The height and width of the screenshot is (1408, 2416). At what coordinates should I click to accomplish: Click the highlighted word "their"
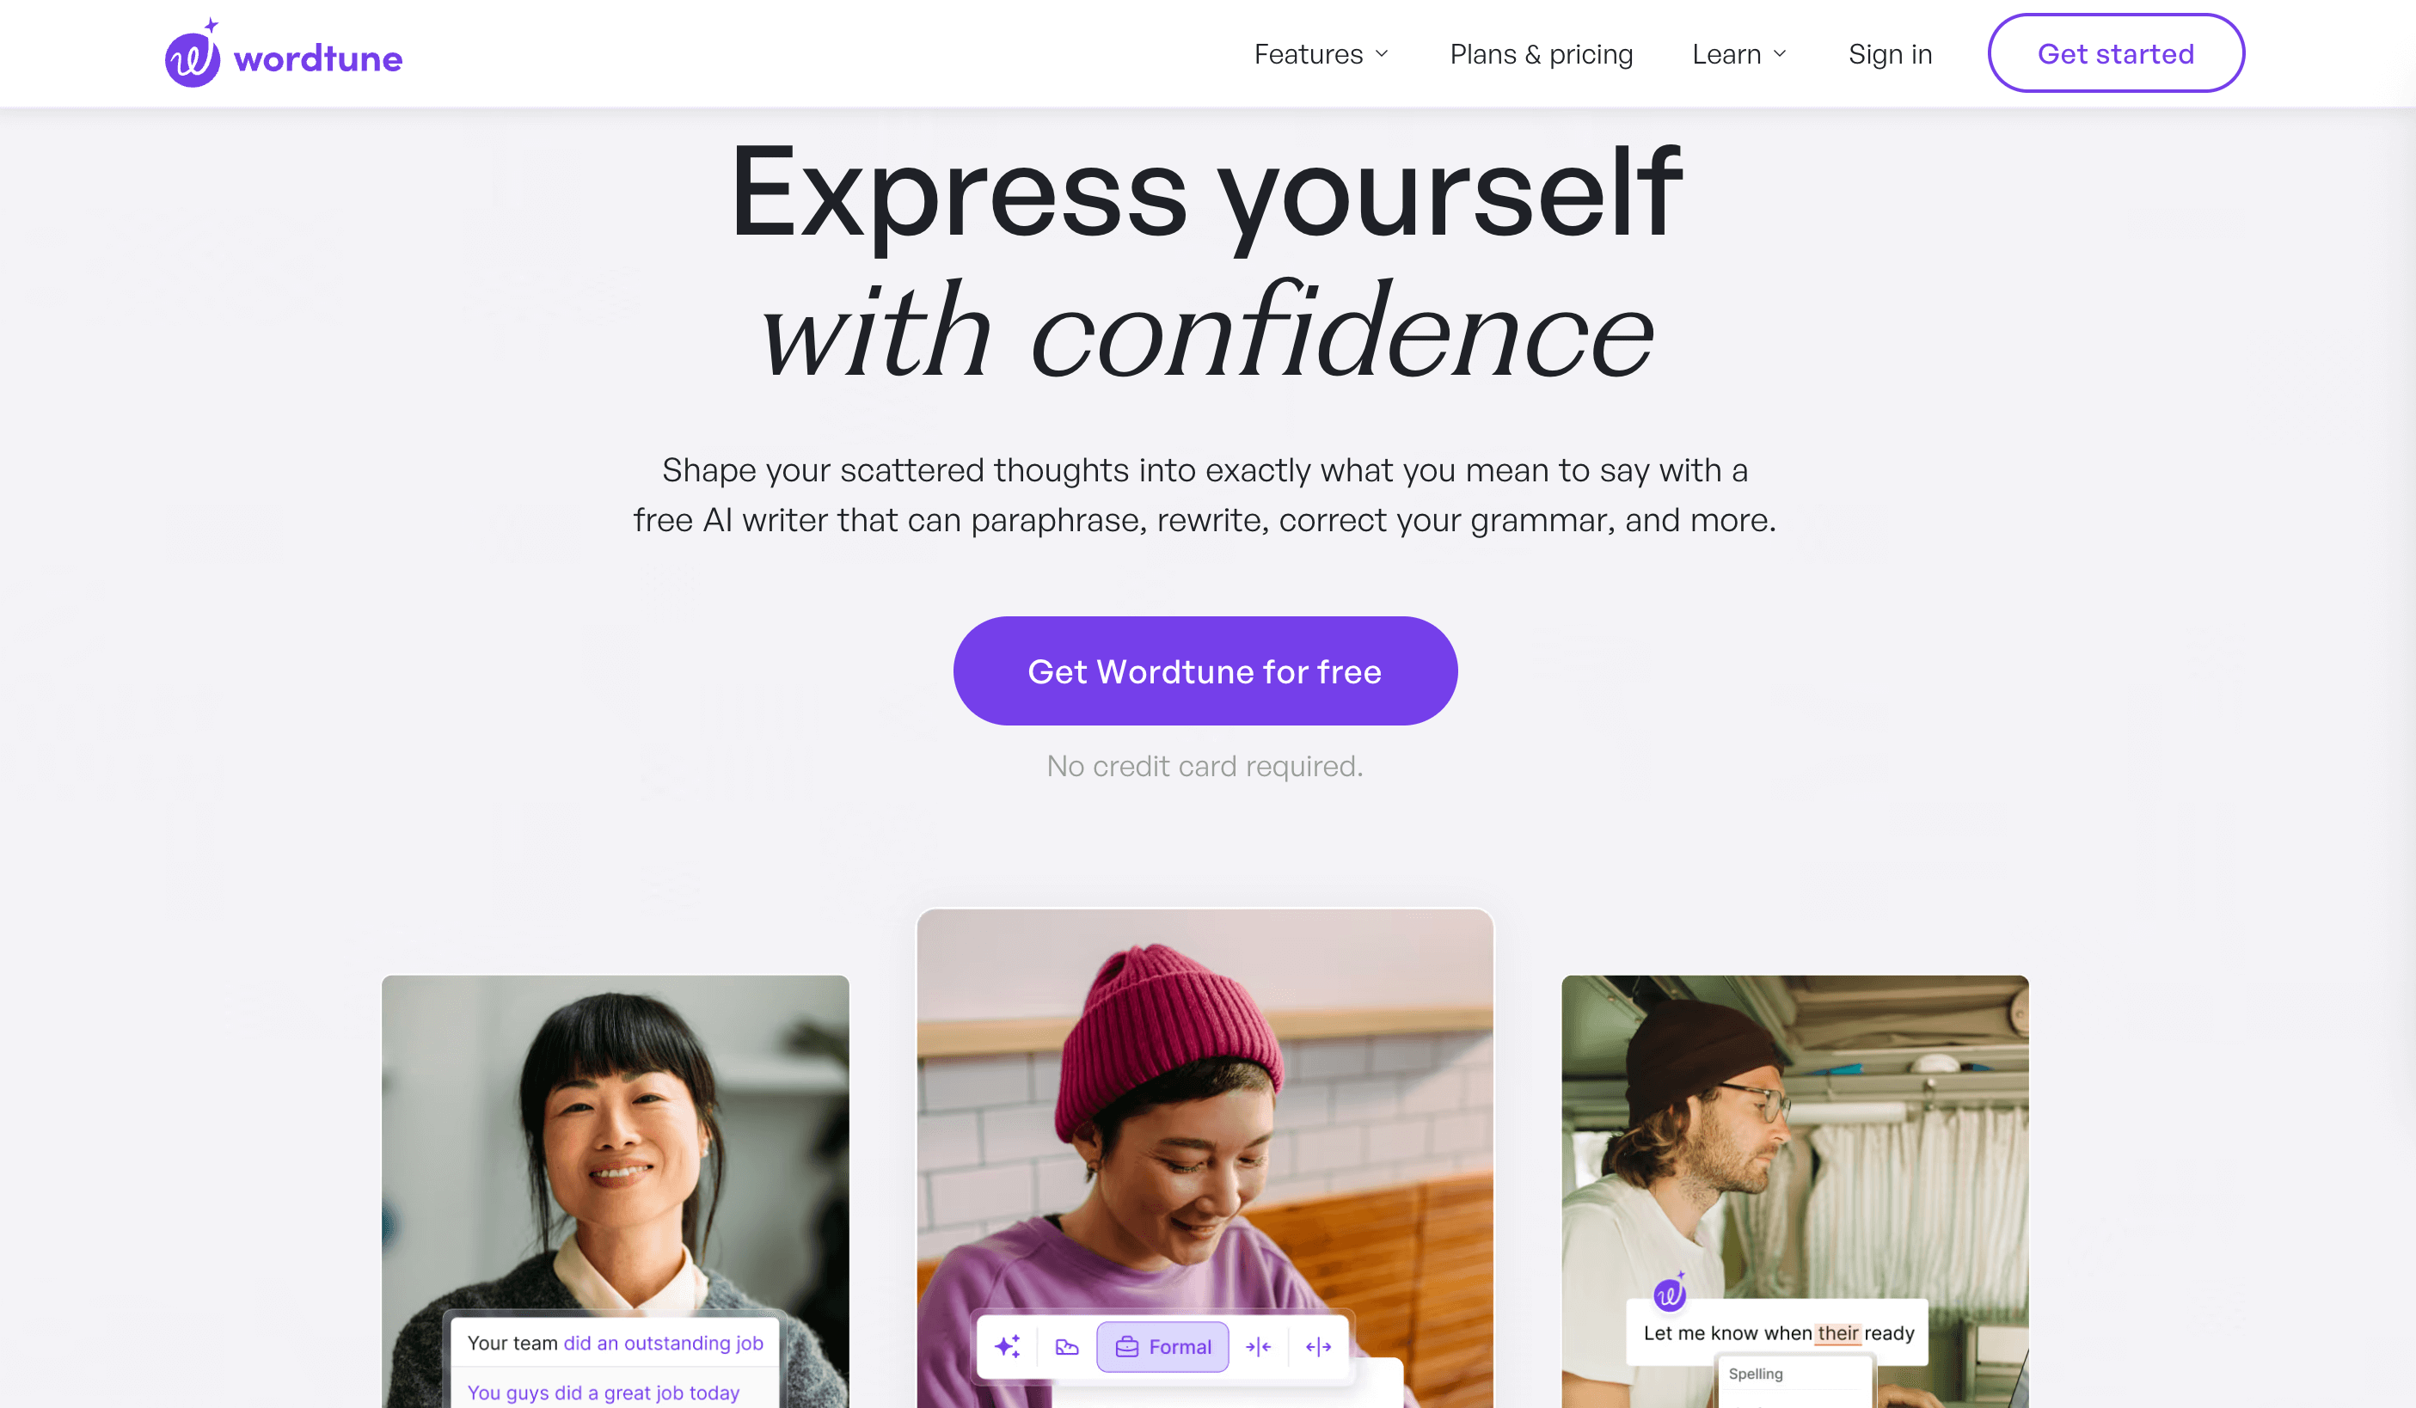click(x=1838, y=1333)
